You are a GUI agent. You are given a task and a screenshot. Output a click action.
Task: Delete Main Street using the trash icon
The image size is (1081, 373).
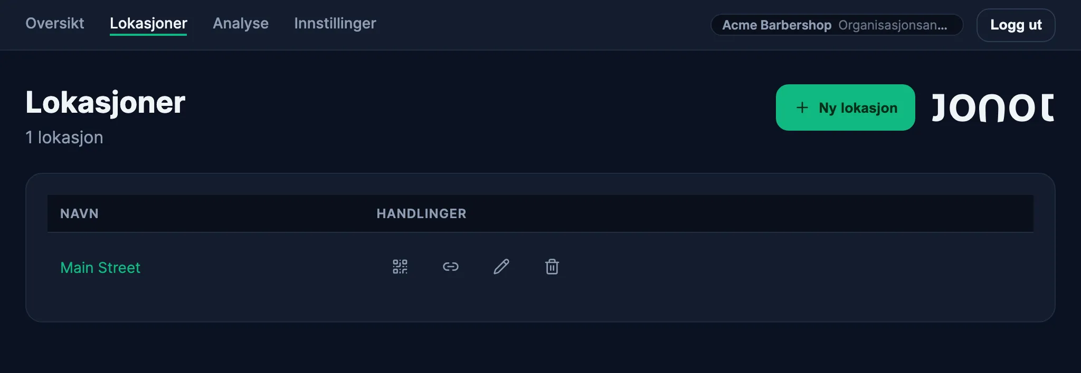pyautogui.click(x=552, y=267)
